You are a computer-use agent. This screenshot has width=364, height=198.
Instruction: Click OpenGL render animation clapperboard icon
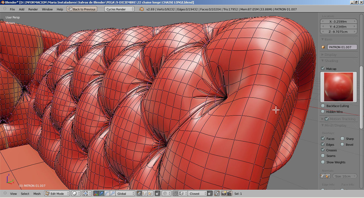(x=229, y=193)
